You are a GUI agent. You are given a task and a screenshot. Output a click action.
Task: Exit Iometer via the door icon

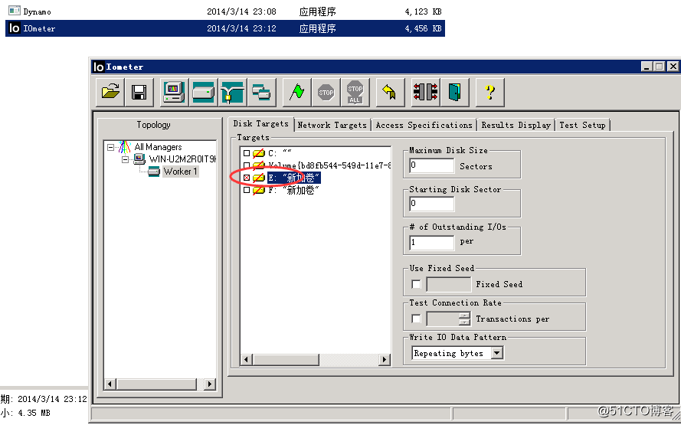coord(455,92)
